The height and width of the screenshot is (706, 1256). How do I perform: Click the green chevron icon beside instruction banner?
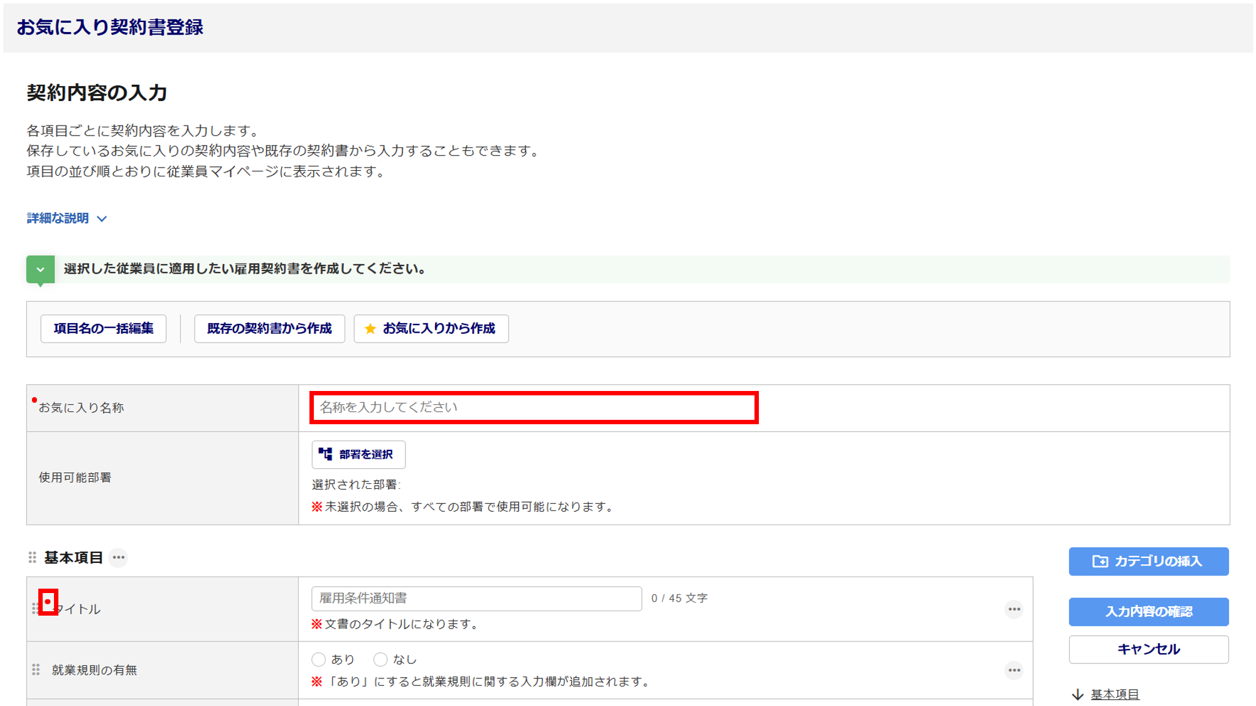[x=40, y=269]
